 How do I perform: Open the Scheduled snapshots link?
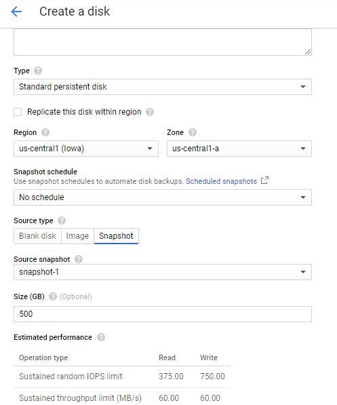[221, 181]
